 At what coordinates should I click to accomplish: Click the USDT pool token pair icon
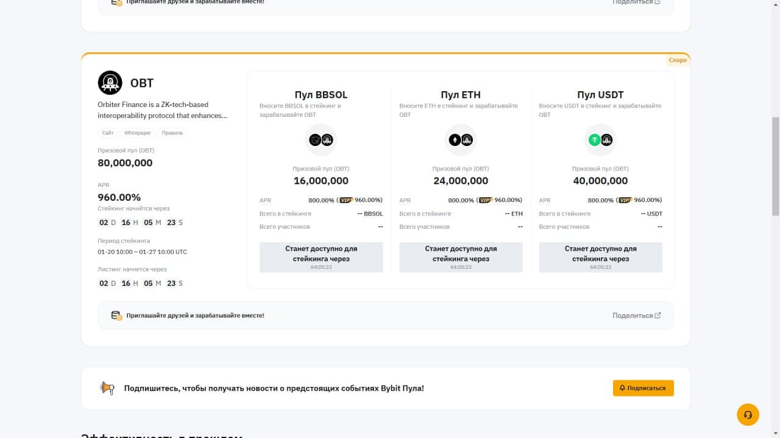[x=600, y=140]
